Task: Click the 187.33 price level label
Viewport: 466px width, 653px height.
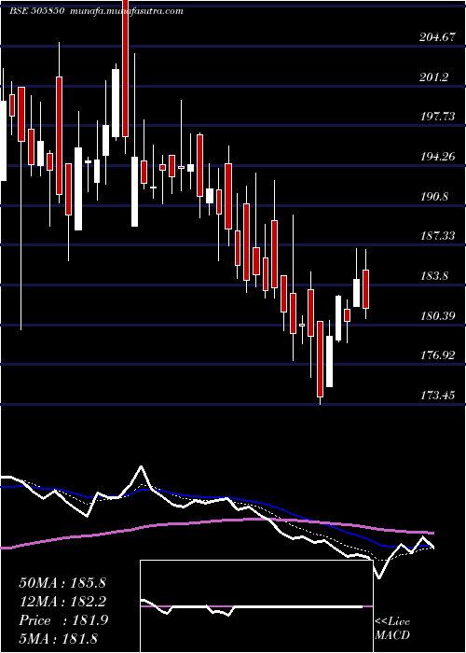Action: 437,236
